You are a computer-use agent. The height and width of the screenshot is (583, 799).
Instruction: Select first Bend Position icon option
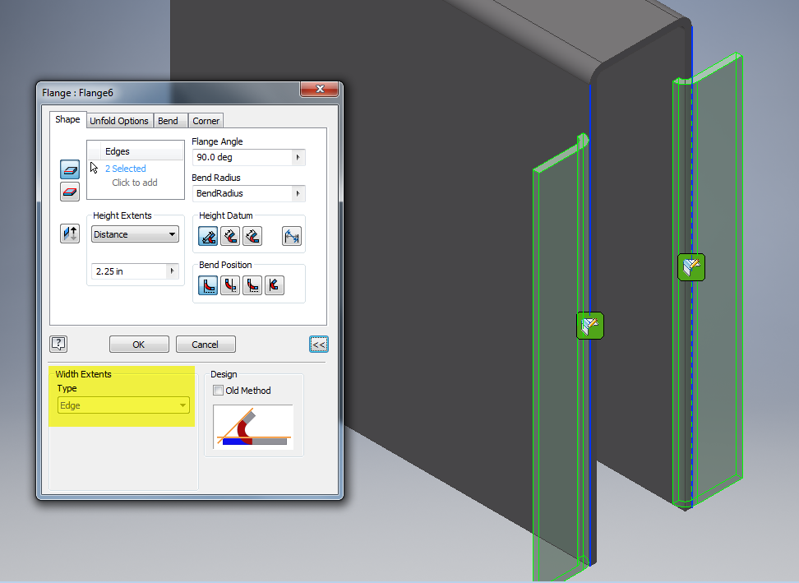pyautogui.click(x=208, y=285)
